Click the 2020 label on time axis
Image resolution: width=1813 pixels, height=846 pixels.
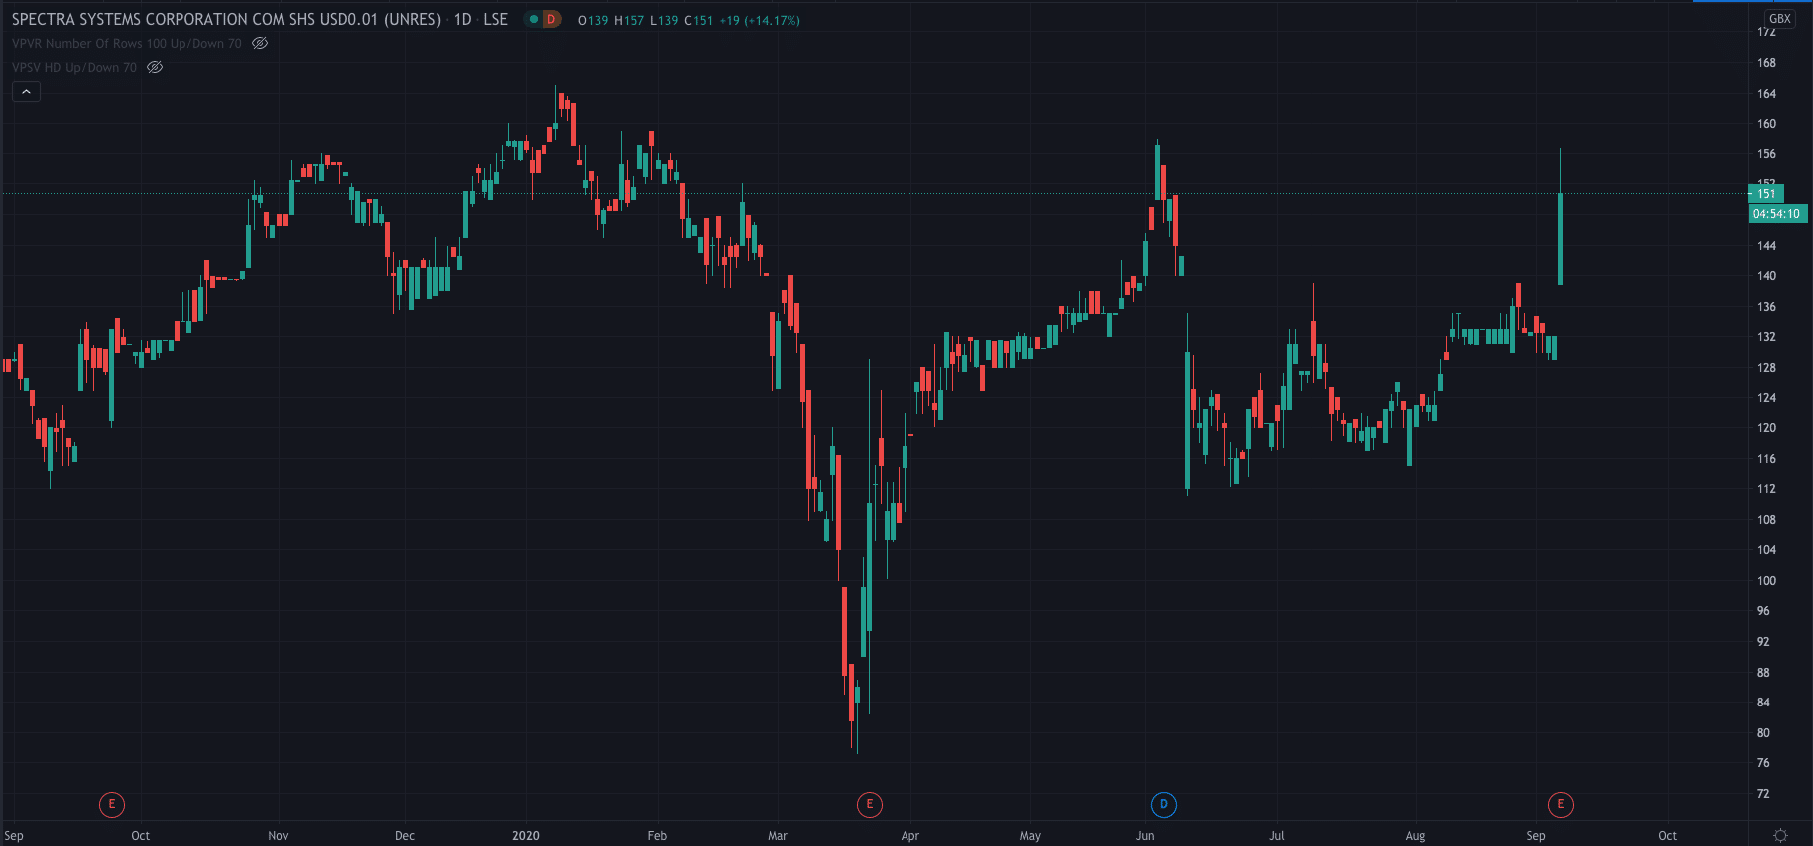point(526,836)
